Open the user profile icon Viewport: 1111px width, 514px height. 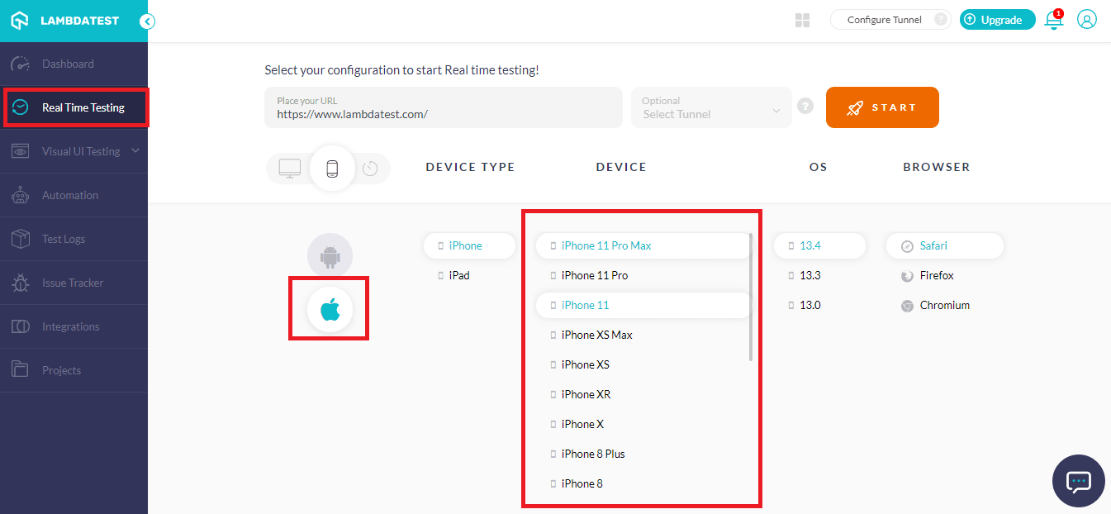coord(1087,20)
